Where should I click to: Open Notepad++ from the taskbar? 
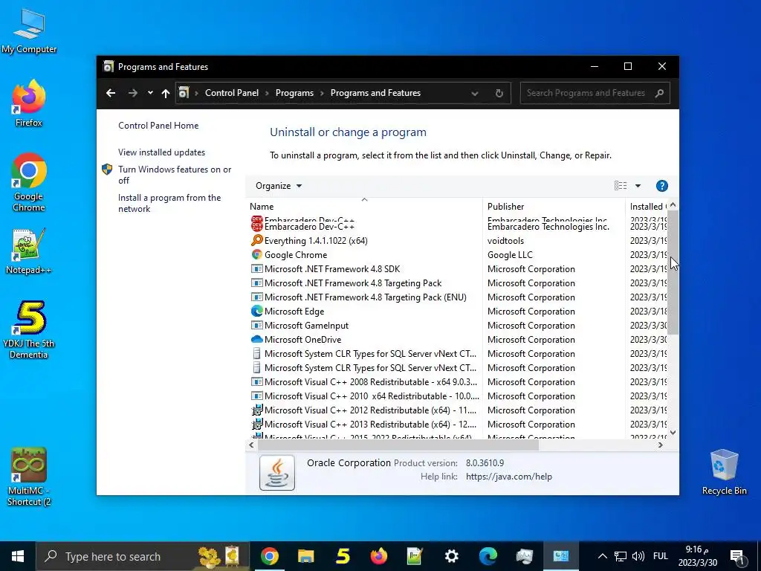click(x=415, y=556)
